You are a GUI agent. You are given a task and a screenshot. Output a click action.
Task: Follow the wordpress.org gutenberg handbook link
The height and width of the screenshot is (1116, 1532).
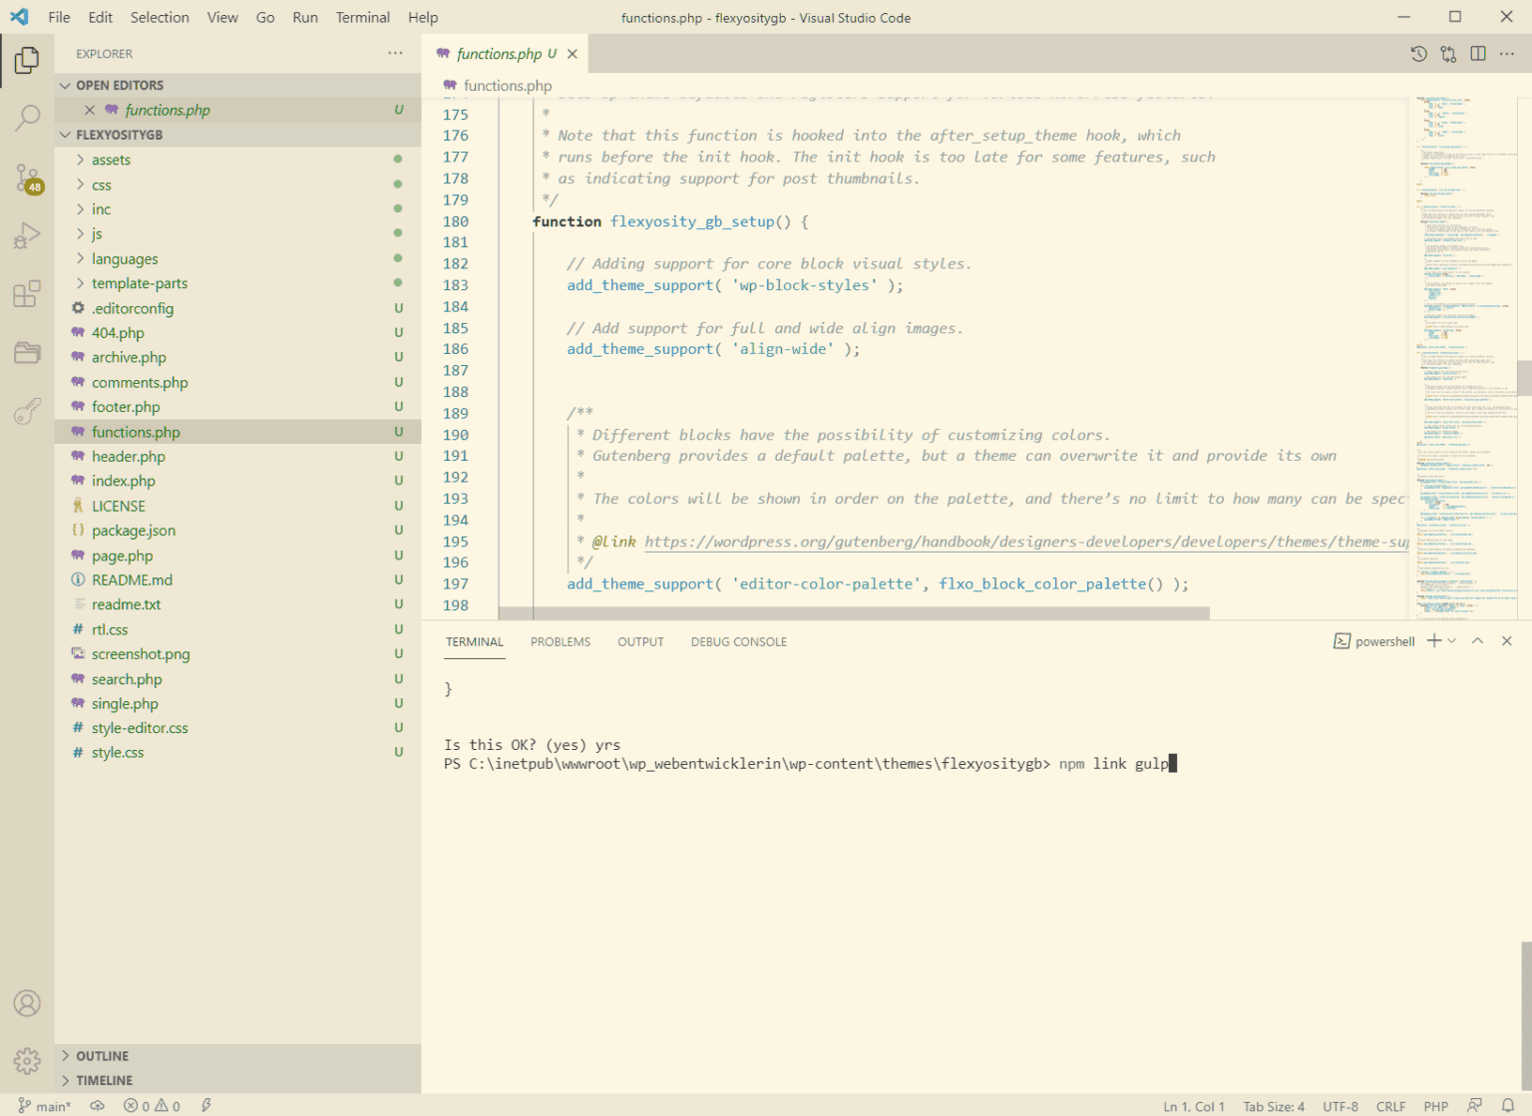click(1026, 542)
